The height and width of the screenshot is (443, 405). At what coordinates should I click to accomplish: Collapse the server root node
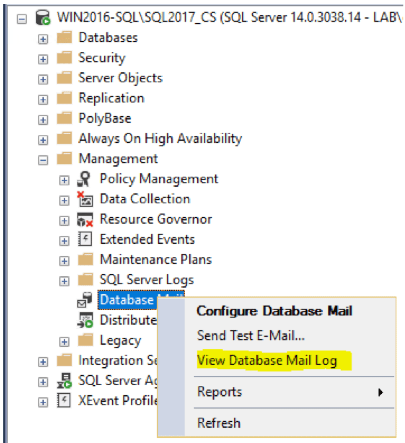22,19
